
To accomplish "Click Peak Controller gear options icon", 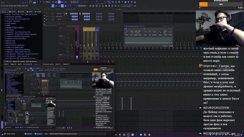I will point(126,26).
